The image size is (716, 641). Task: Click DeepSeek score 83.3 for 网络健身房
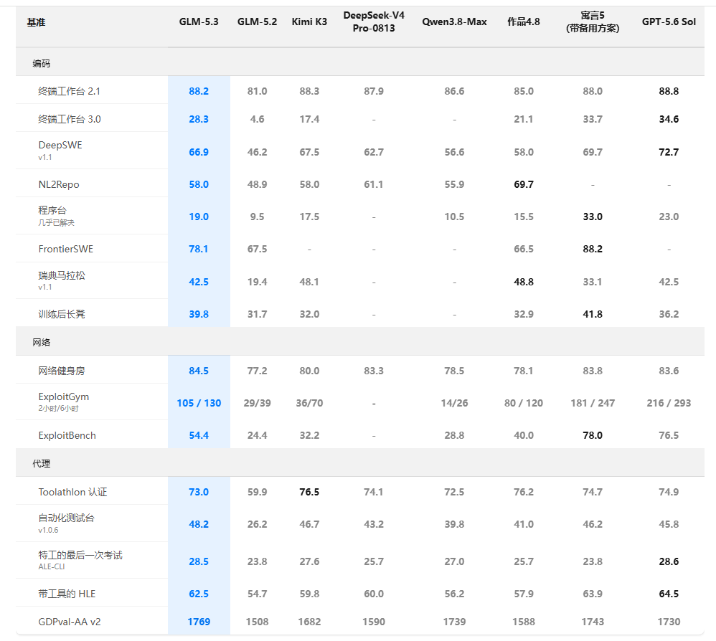(x=374, y=371)
